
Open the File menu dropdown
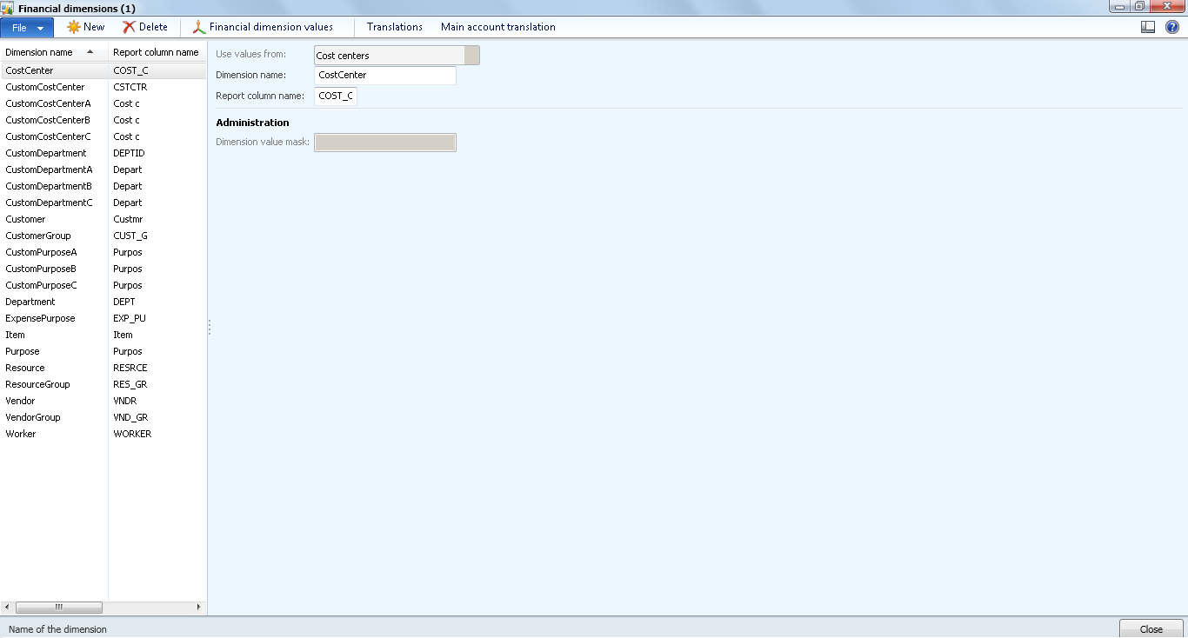(x=27, y=28)
